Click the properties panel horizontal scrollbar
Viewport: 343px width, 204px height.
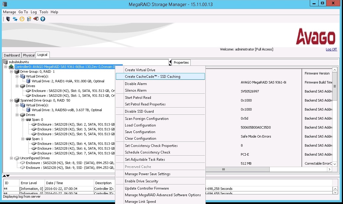click(223, 169)
